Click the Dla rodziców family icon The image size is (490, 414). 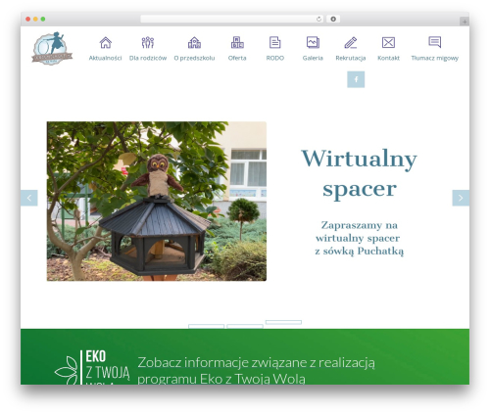click(148, 42)
